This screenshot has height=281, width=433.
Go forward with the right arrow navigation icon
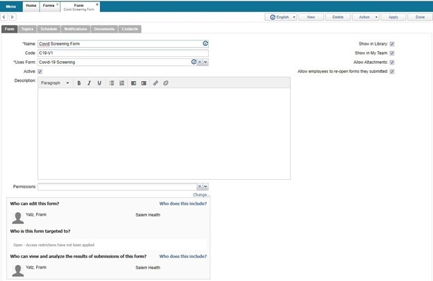pos(12,17)
